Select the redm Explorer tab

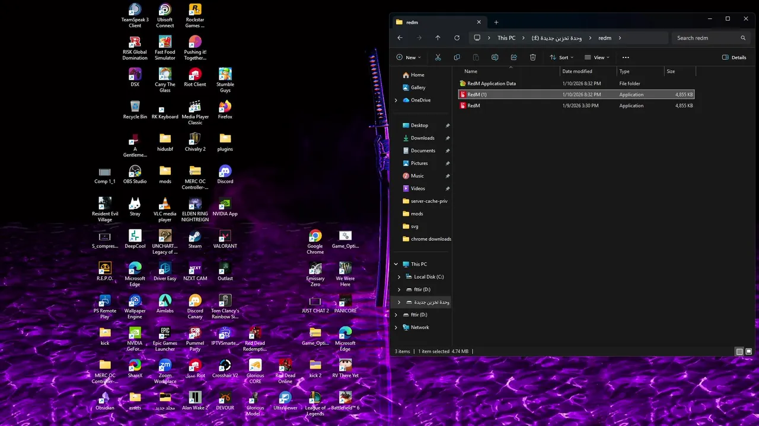pyautogui.click(x=438, y=22)
